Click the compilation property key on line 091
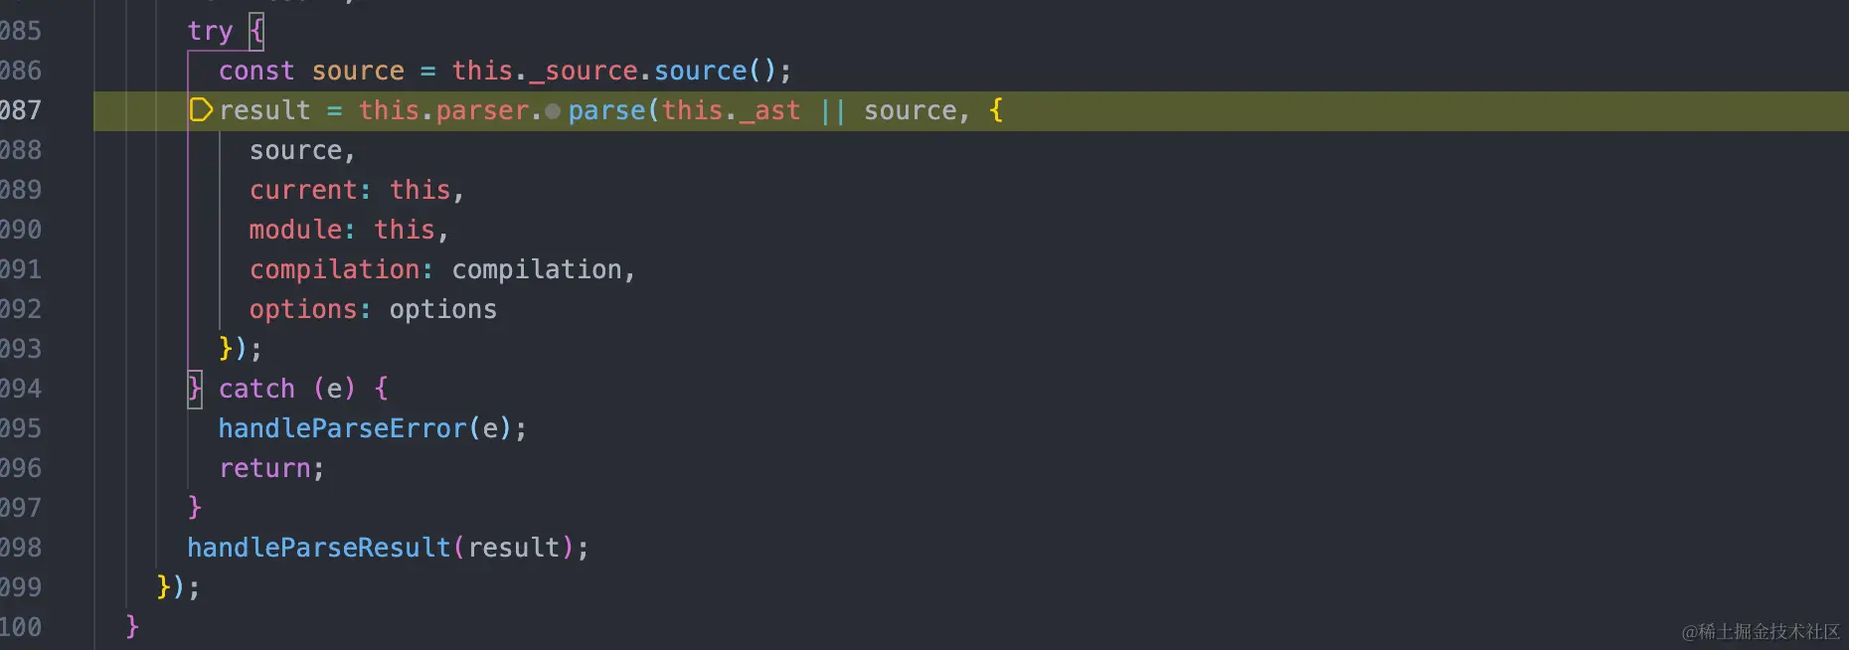The height and width of the screenshot is (650, 1849). [334, 269]
